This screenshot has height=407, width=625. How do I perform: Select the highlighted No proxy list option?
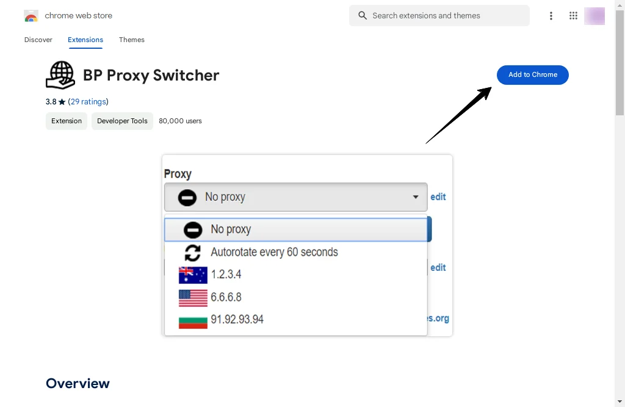[x=296, y=229]
